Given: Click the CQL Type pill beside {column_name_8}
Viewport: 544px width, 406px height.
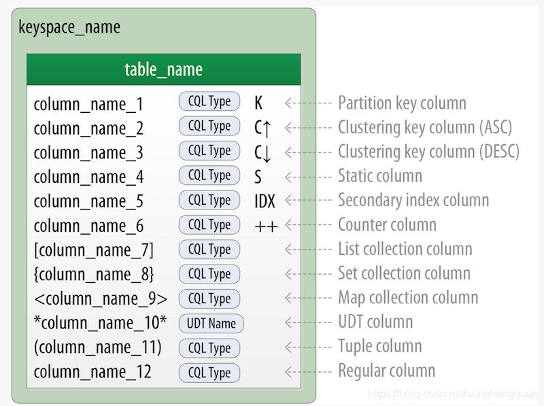Looking at the screenshot, I should (209, 274).
